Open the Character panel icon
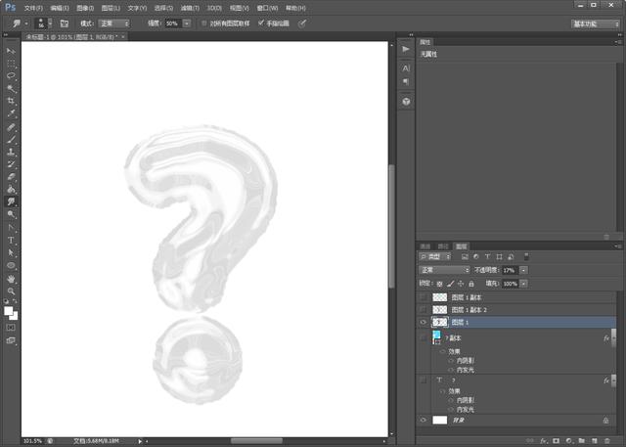 (406, 68)
